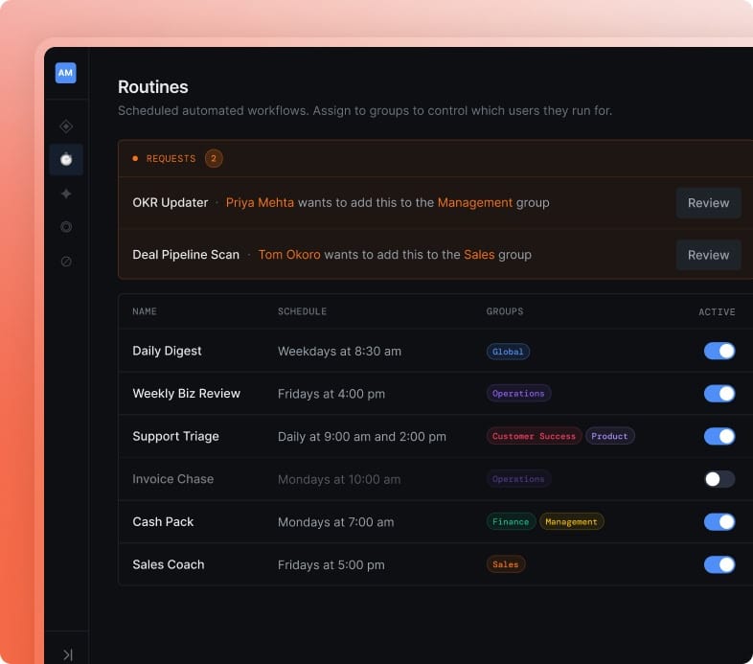Open the diamond icon in sidebar
Viewport: 753px width, 664px height.
tap(66, 126)
